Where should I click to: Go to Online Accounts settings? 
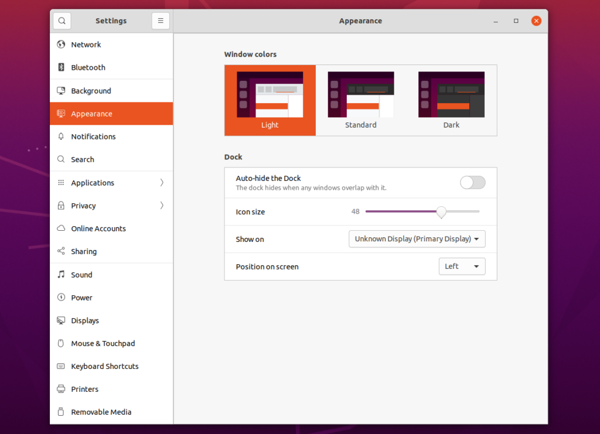click(x=111, y=228)
